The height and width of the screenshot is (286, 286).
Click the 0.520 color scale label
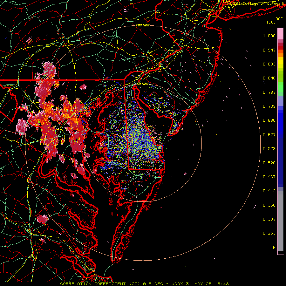(x=269, y=163)
